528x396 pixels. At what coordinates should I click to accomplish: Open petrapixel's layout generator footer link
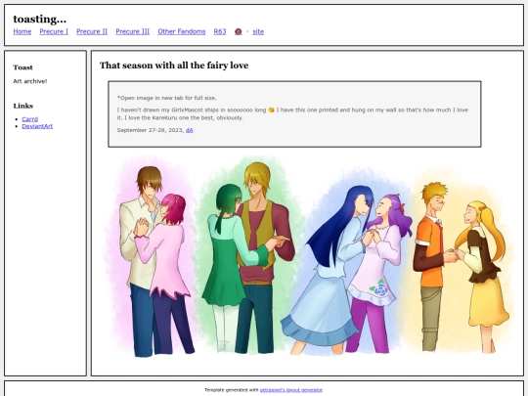291,390
